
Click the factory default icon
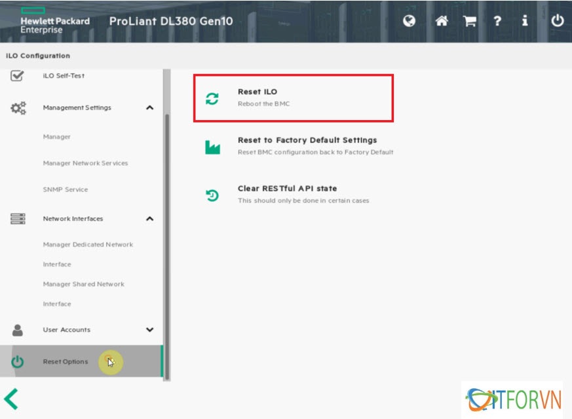(212, 147)
